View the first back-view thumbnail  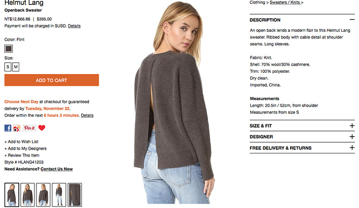click(12, 195)
